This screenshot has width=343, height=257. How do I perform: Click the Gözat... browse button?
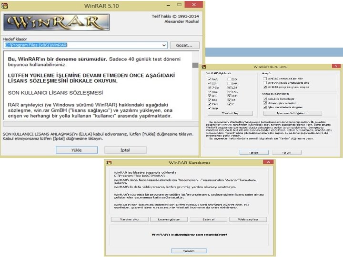(x=185, y=45)
